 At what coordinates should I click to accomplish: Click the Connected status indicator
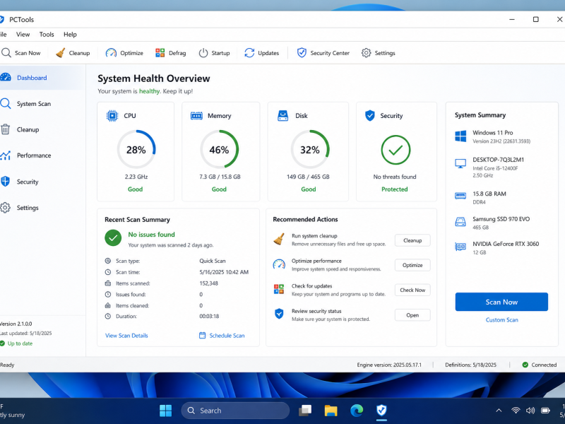tap(540, 365)
